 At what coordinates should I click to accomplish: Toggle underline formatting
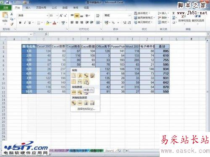click(x=29, y=23)
